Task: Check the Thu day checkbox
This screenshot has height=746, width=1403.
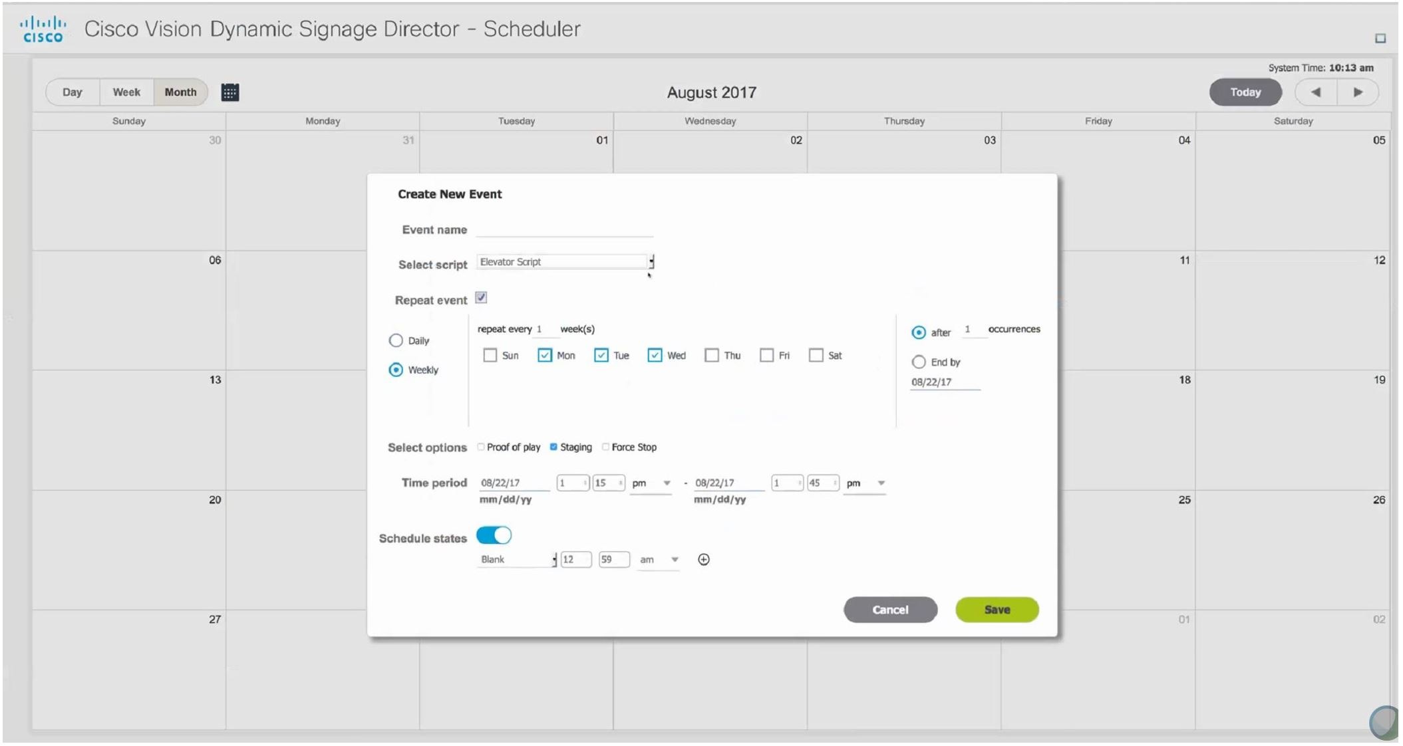Action: click(712, 356)
